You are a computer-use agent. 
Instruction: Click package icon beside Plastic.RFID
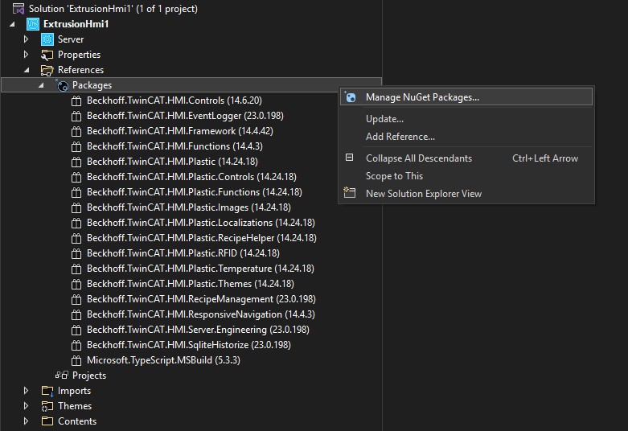pyautogui.click(x=76, y=253)
